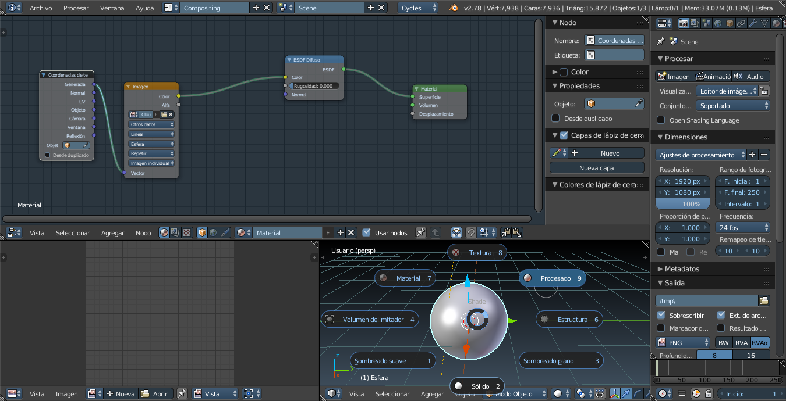Viewport: 786px width, 401px height.
Task: Open the Cycles render engine dropdown
Action: pos(419,8)
